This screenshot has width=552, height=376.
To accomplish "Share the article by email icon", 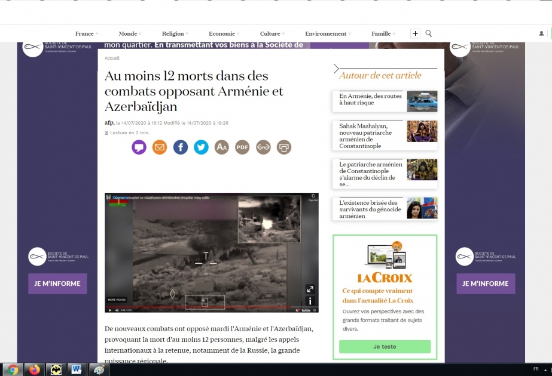I will pos(160,147).
